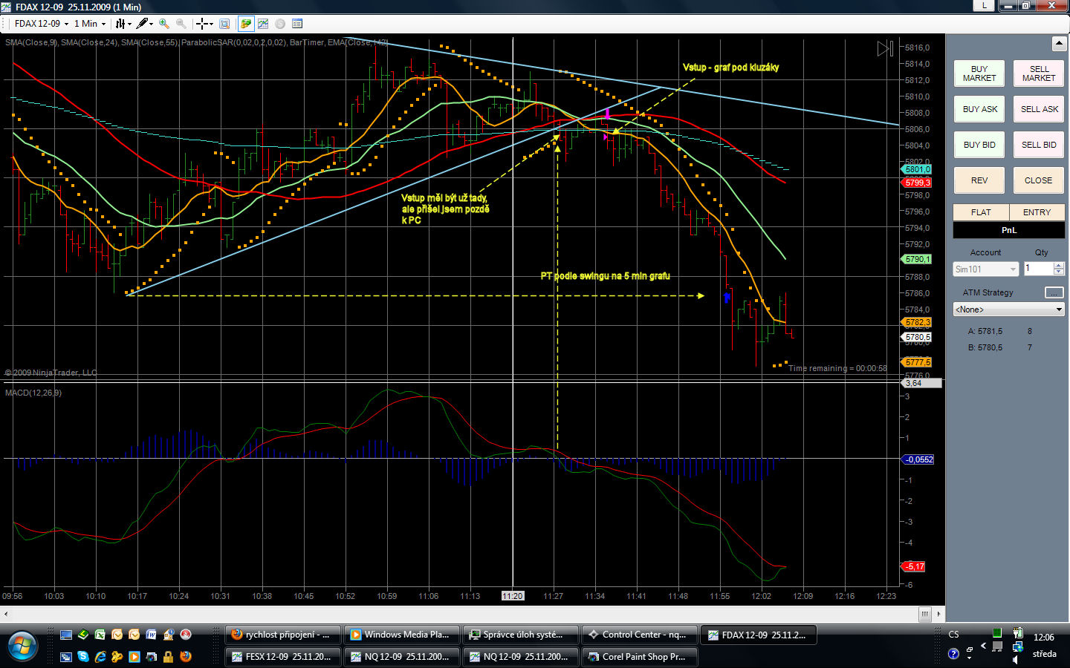This screenshot has width=1070, height=668.
Task: Open the chart properties icon
Action: click(x=297, y=24)
